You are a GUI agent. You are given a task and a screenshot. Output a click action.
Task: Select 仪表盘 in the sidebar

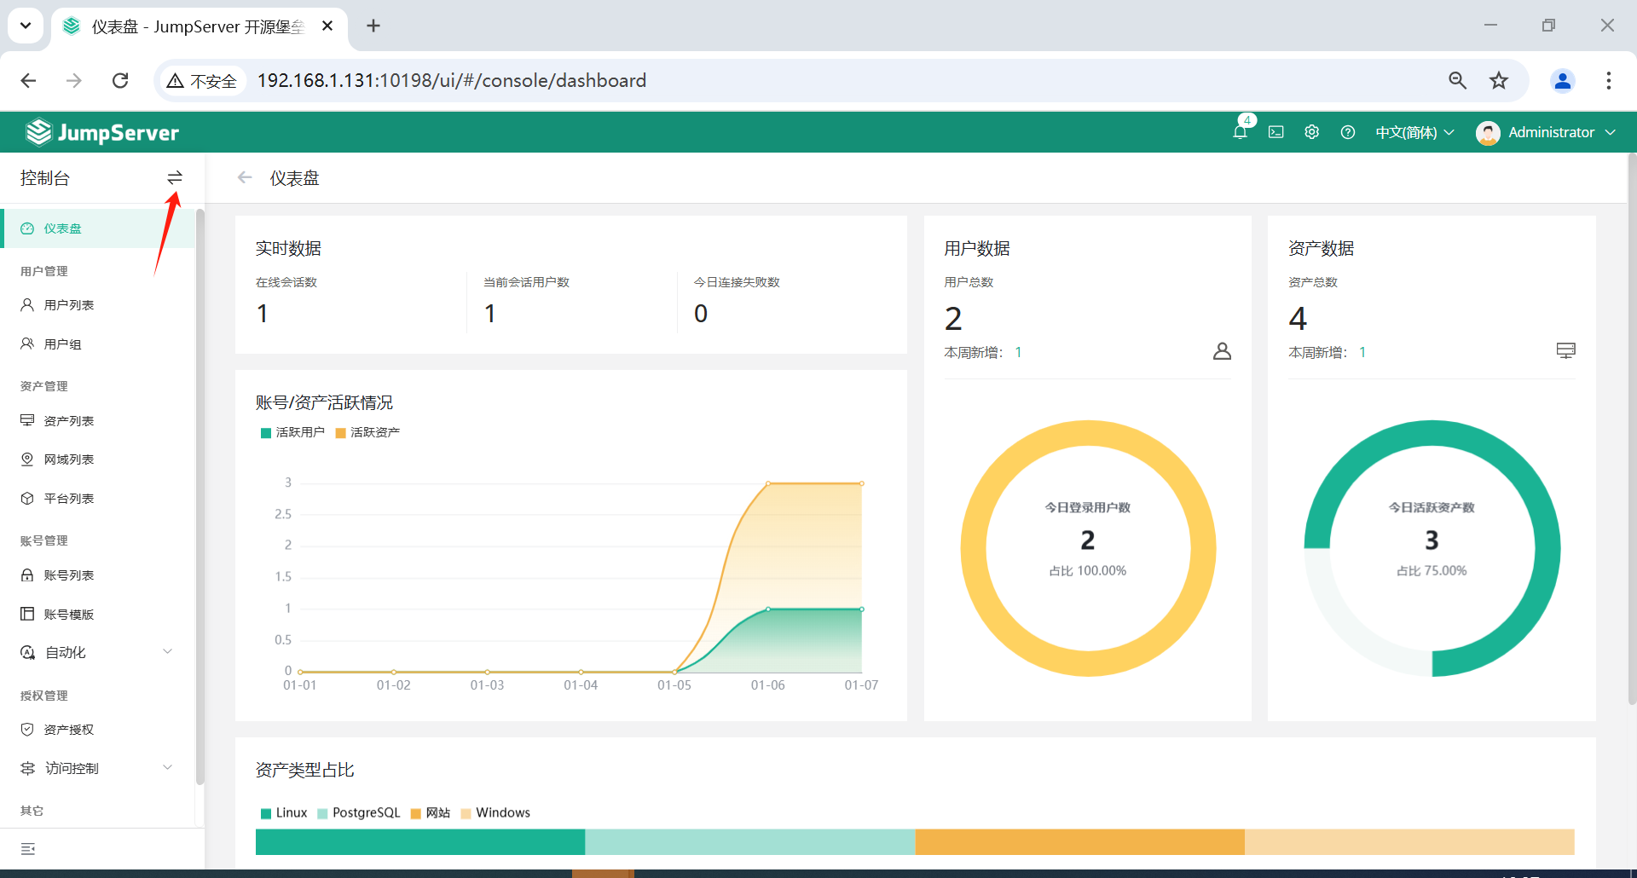pos(97,228)
